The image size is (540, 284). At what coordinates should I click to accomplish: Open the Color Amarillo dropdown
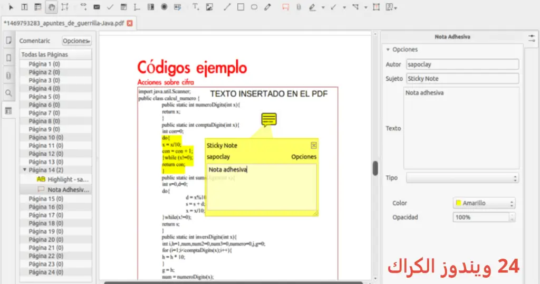(484, 203)
